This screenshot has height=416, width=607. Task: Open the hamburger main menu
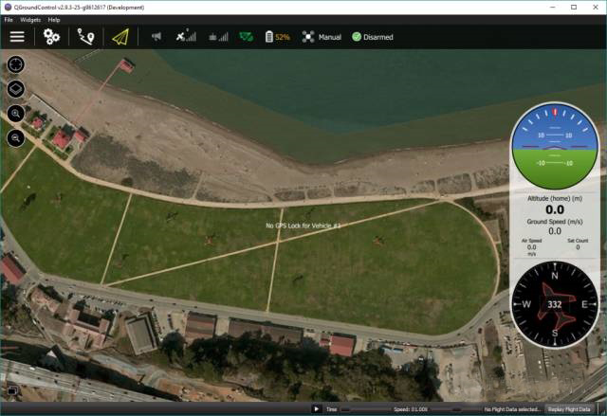click(17, 37)
